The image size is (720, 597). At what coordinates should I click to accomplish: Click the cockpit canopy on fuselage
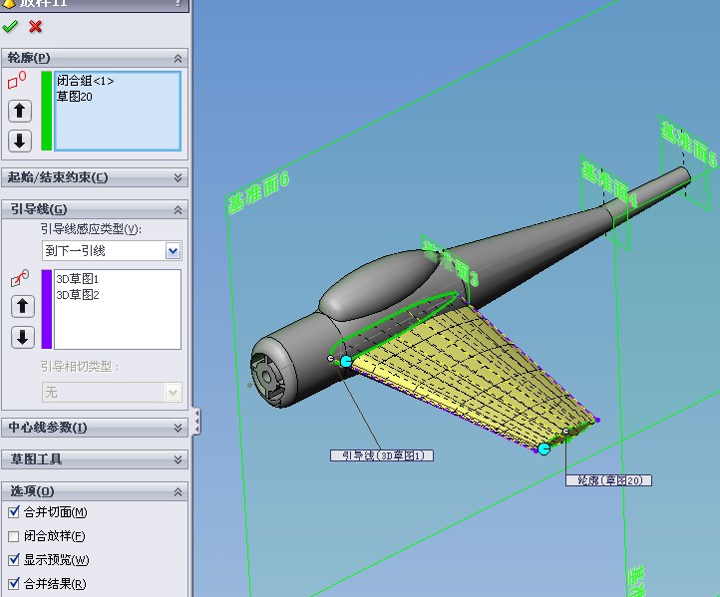click(379, 284)
